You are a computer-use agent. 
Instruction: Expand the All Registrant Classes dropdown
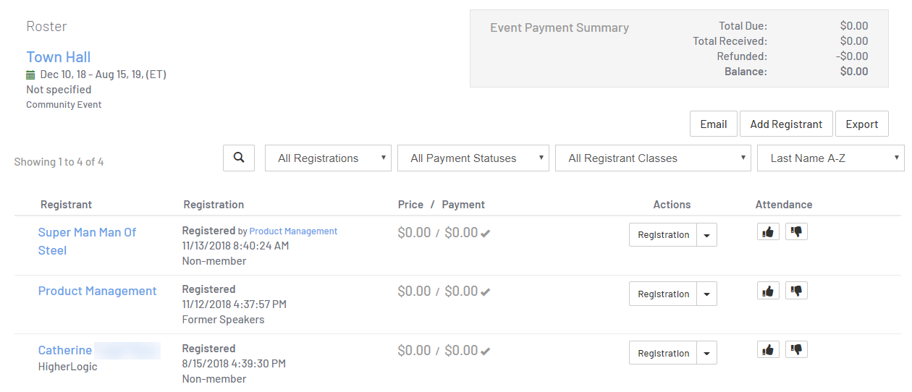point(652,158)
